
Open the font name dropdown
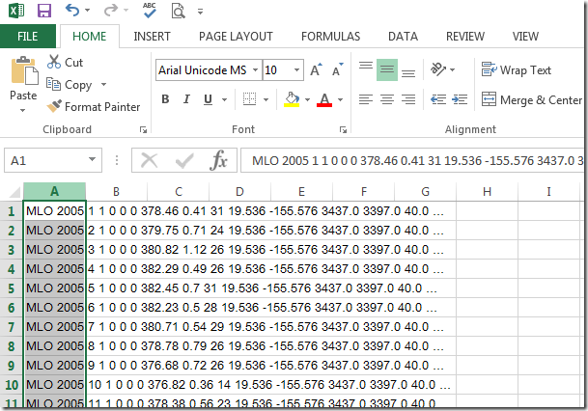[x=253, y=70]
